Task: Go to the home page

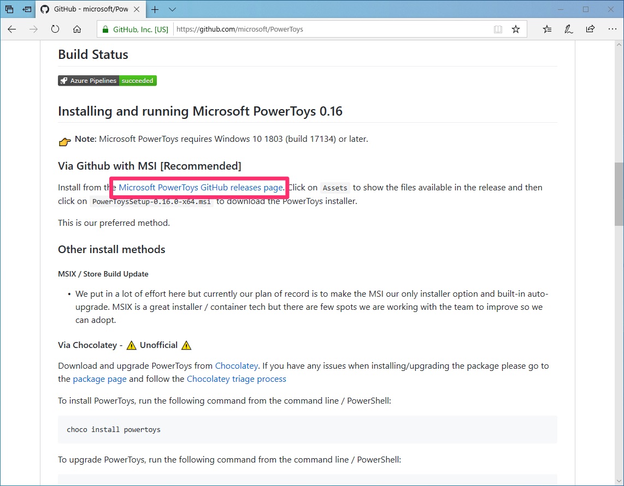Action: (77, 29)
